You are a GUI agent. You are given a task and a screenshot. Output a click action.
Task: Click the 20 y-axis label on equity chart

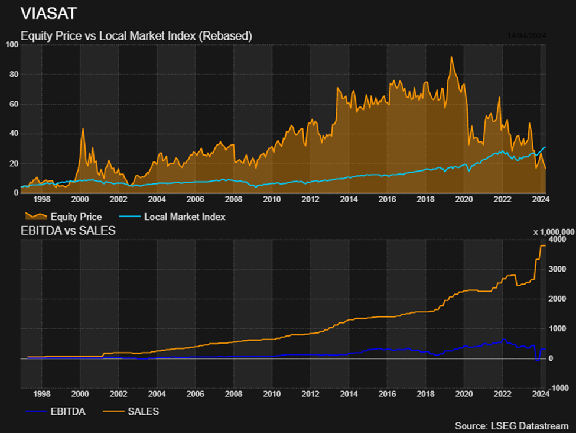(x=14, y=163)
